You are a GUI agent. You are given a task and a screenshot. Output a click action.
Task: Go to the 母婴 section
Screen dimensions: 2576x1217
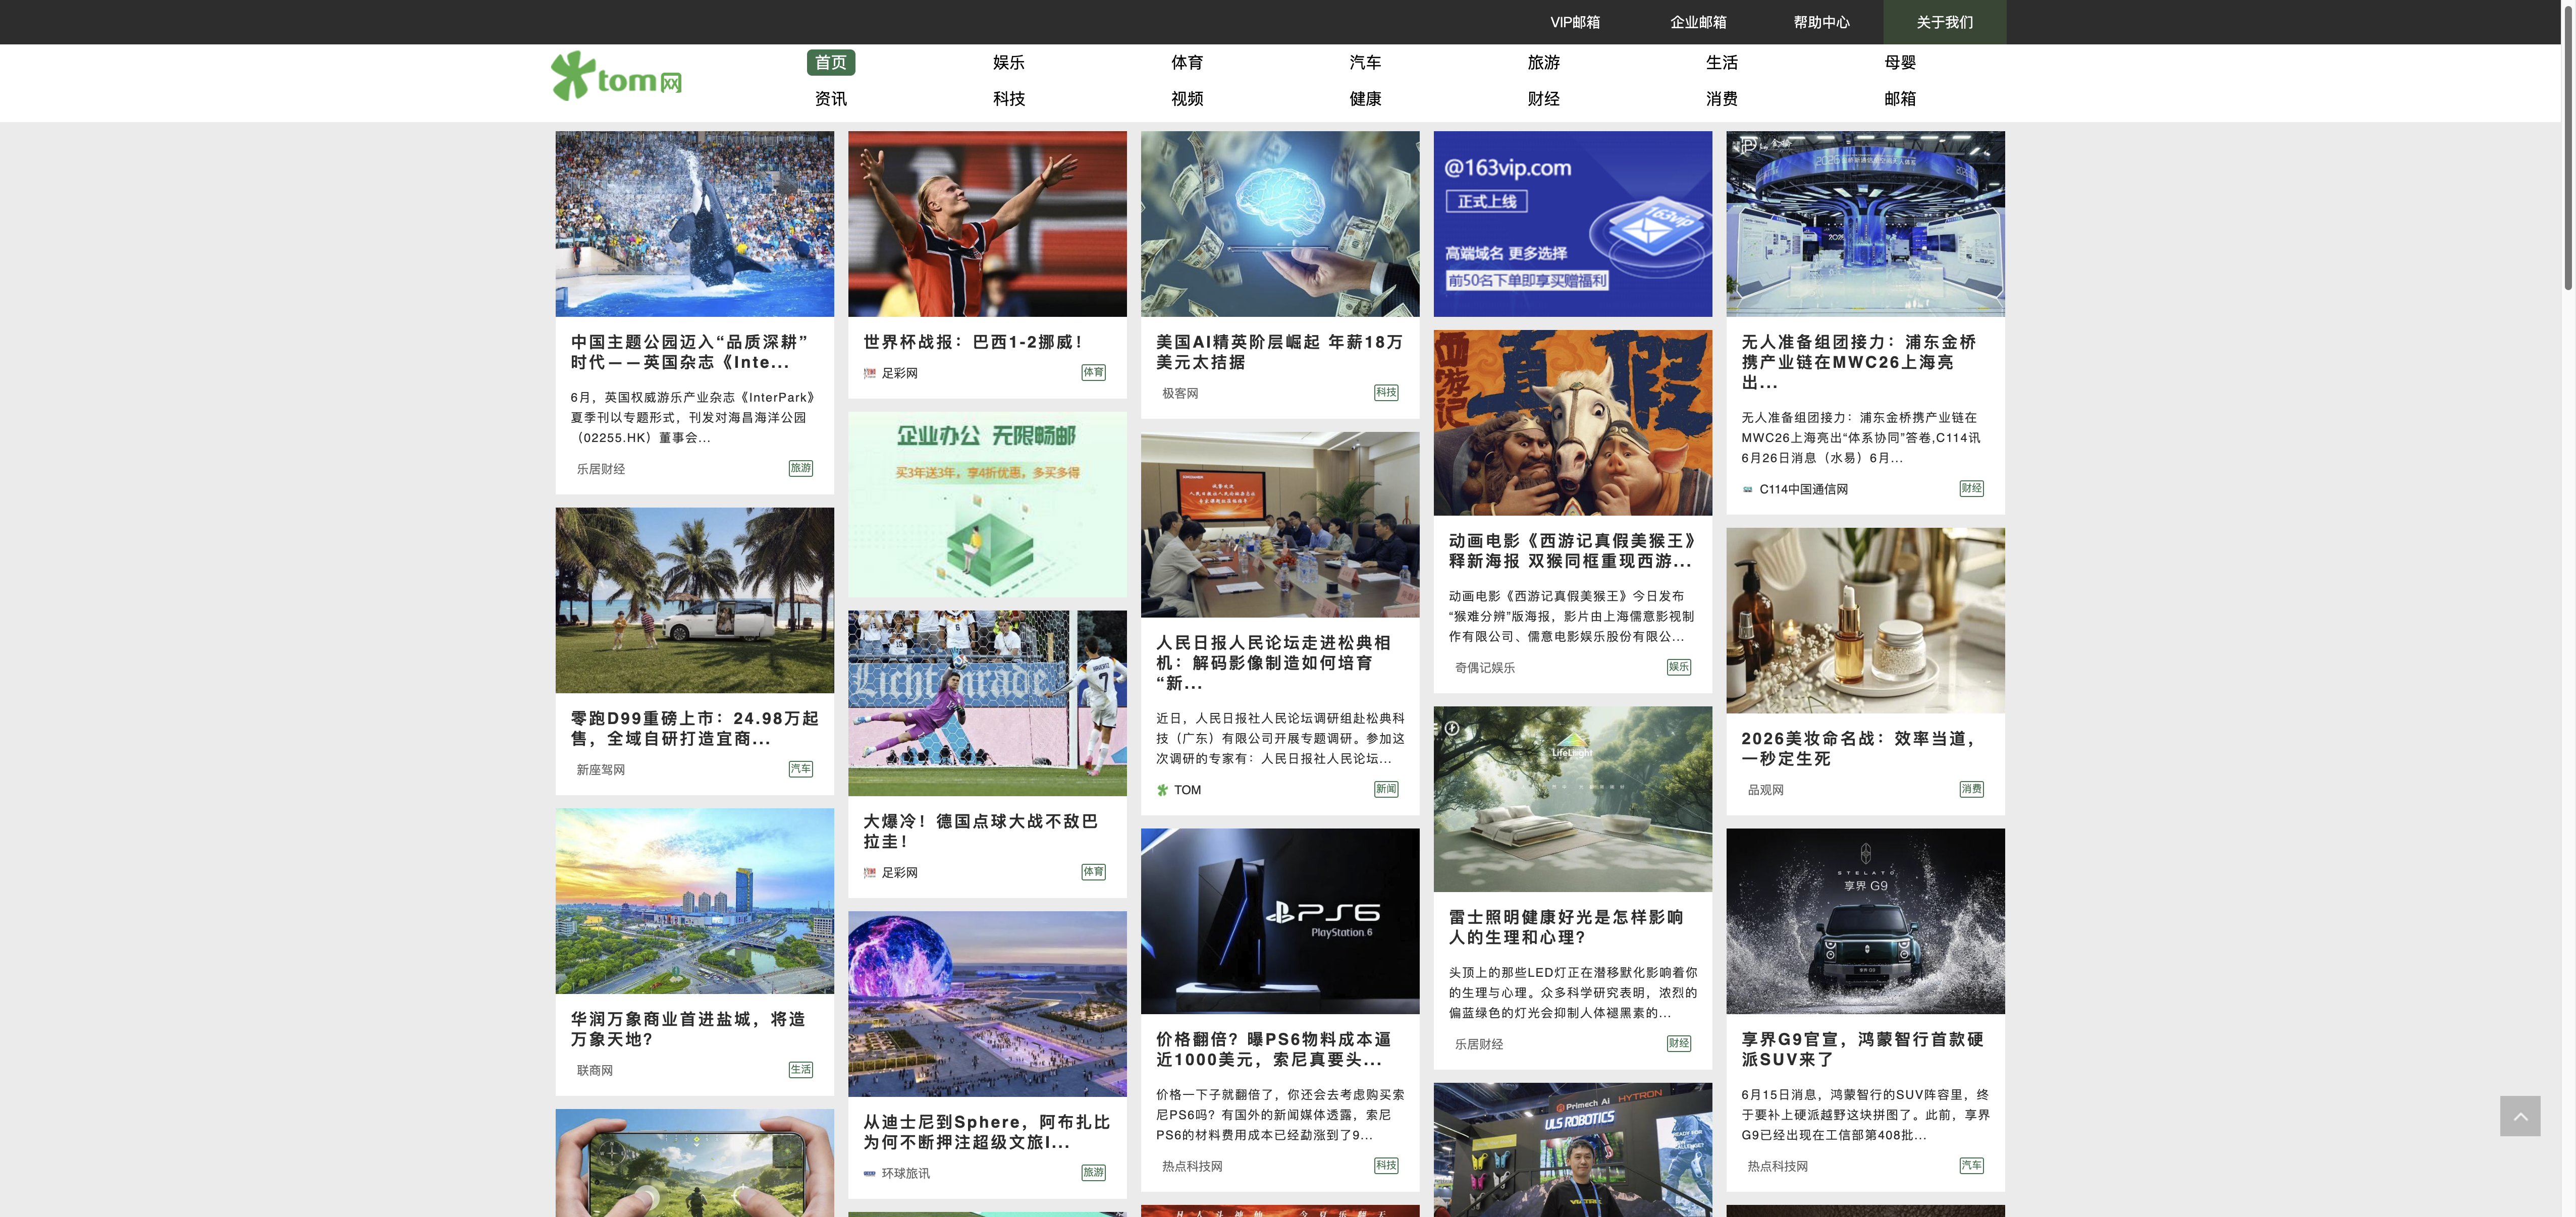(1899, 62)
